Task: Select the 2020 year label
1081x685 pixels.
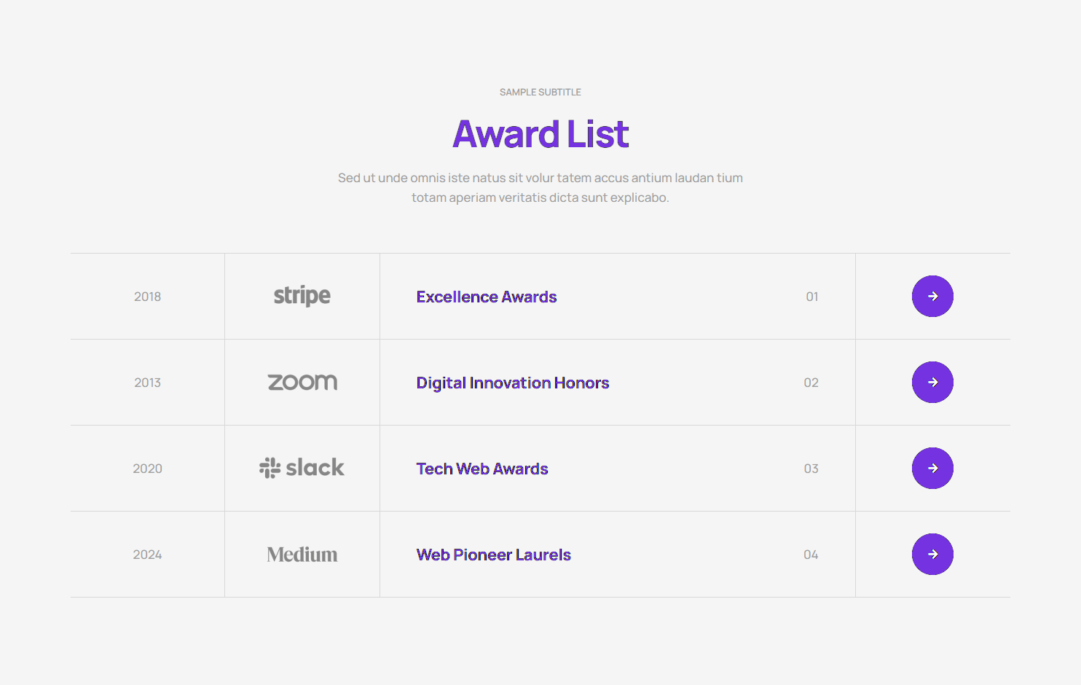Action: [x=147, y=469]
